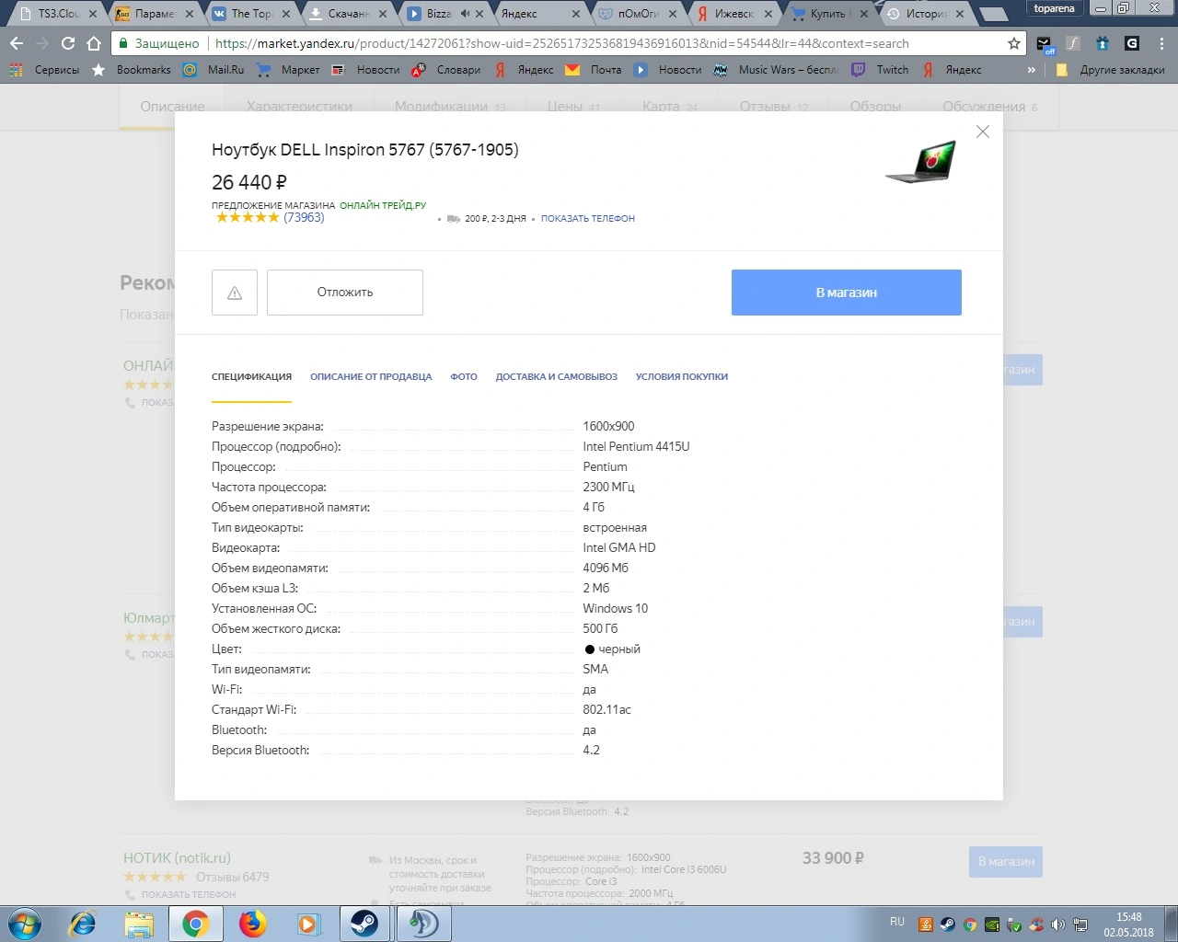Open the Словари bookmark
Image resolution: width=1178 pixels, height=942 pixels.
(x=446, y=70)
